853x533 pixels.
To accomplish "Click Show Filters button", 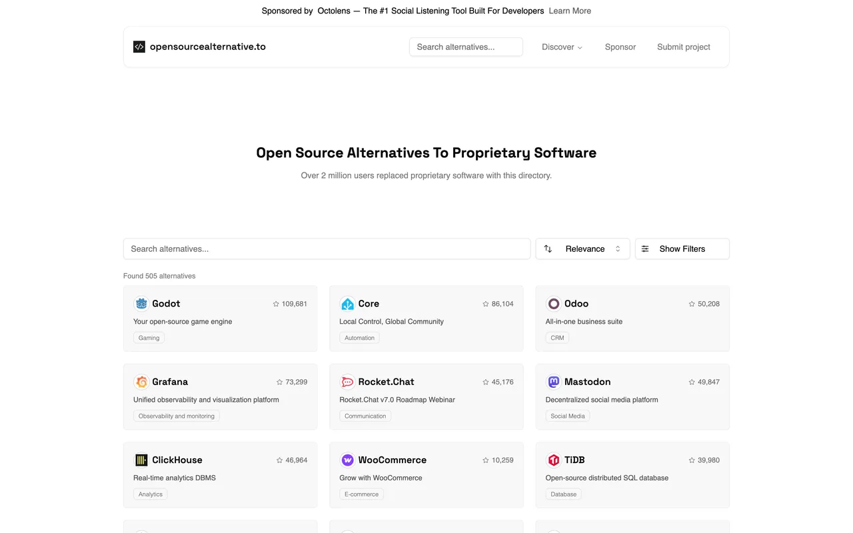I will click(x=682, y=249).
